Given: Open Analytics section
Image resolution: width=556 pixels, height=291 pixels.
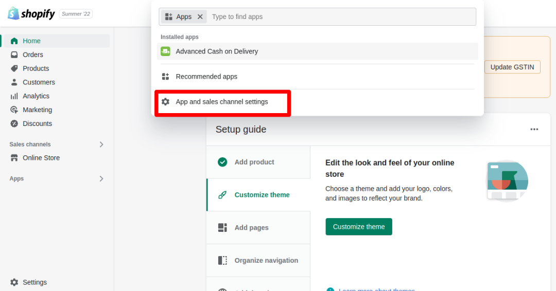Looking at the screenshot, I should (56, 96).
